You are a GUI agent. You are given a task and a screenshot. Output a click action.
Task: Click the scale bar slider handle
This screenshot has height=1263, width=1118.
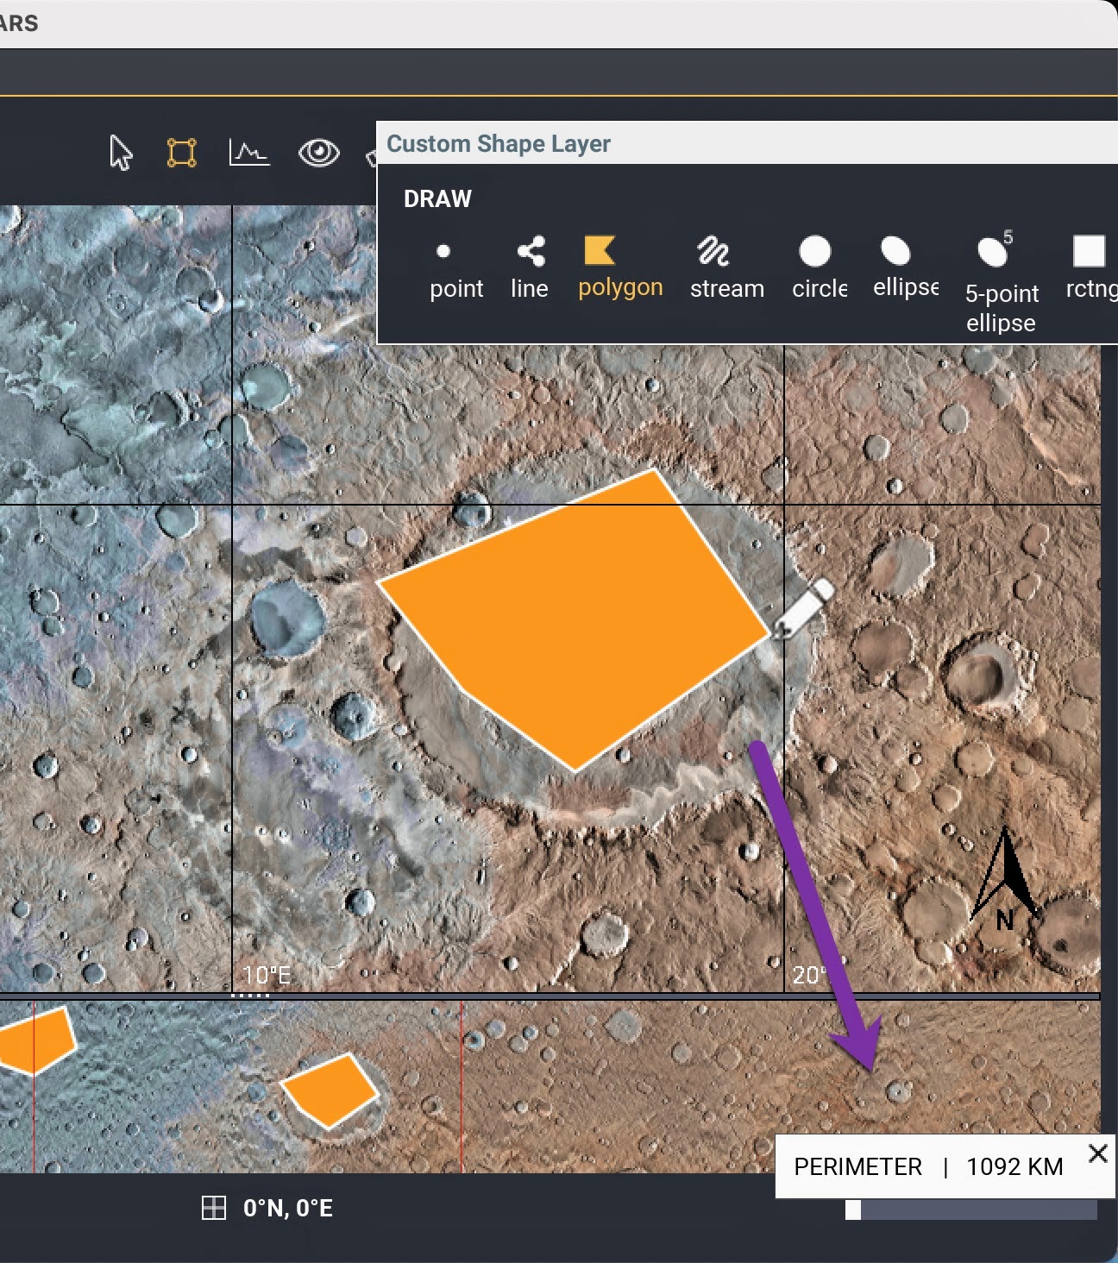coord(853,1210)
